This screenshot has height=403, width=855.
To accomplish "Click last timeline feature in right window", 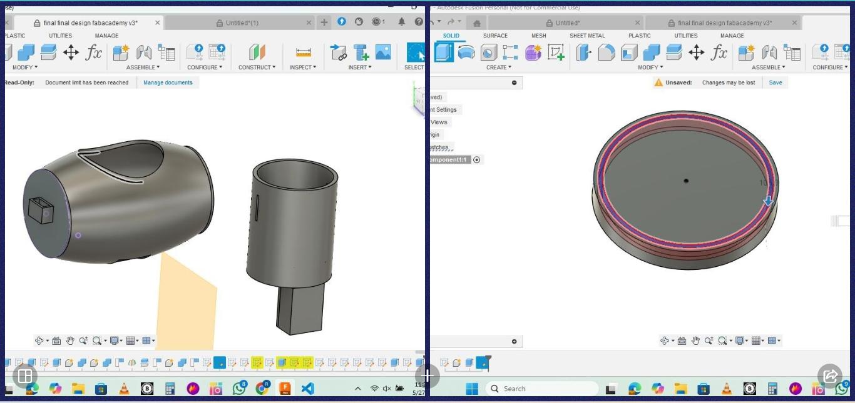I will (x=483, y=362).
